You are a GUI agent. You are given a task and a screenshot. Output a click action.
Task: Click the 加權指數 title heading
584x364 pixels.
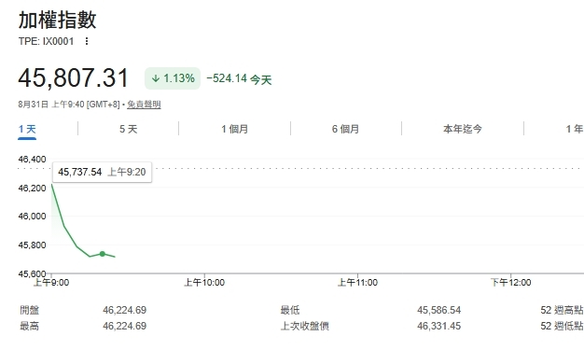coord(57,21)
